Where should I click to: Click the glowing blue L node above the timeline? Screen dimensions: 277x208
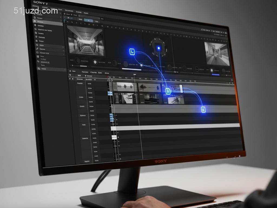click(x=132, y=51)
